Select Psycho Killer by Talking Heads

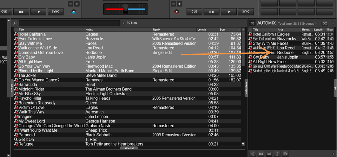(x=127, y=98)
